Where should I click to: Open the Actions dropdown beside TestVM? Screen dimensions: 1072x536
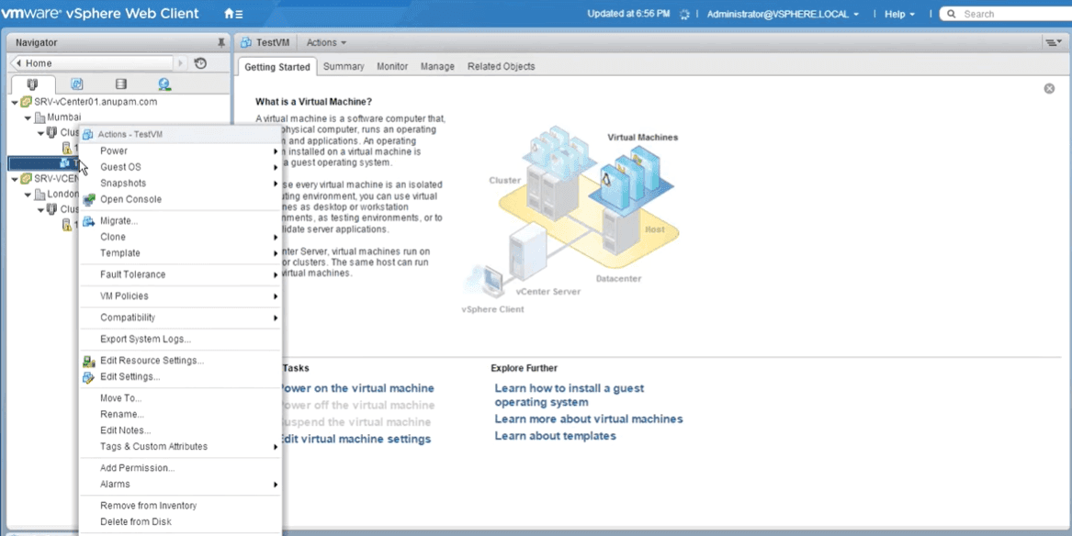(326, 42)
